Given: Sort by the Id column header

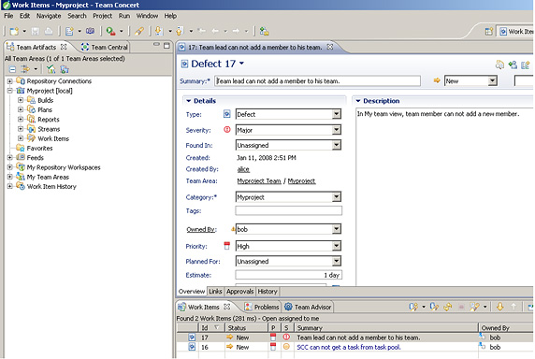Looking at the screenshot, I should click(x=211, y=327).
